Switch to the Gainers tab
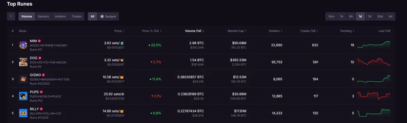Viewport: 407px width, 123px height. pos(43,16)
